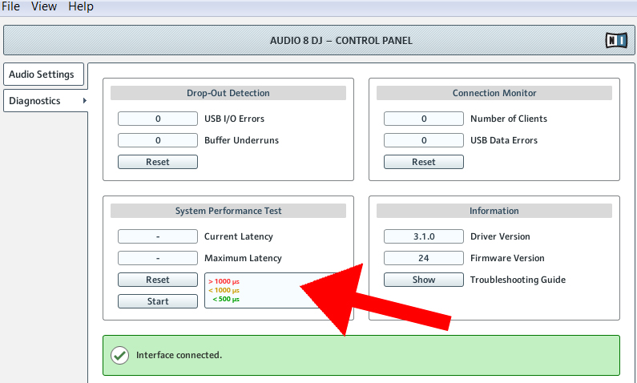The width and height of the screenshot is (637, 383).
Task: Click the Native Instruments logo icon
Action: 615,40
